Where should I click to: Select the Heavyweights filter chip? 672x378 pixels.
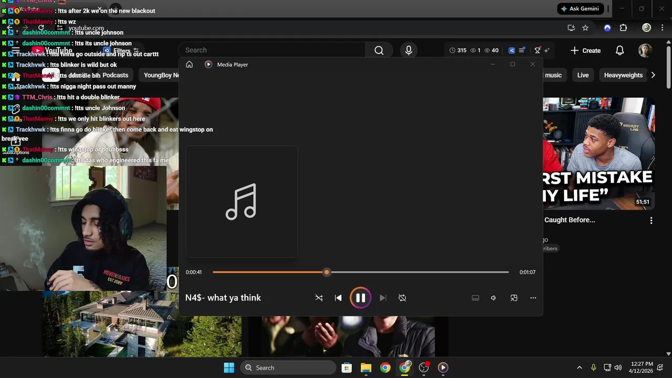point(623,75)
